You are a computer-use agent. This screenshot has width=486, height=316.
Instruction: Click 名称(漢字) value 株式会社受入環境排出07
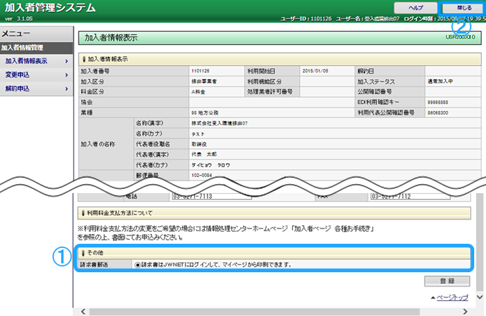coord(219,124)
